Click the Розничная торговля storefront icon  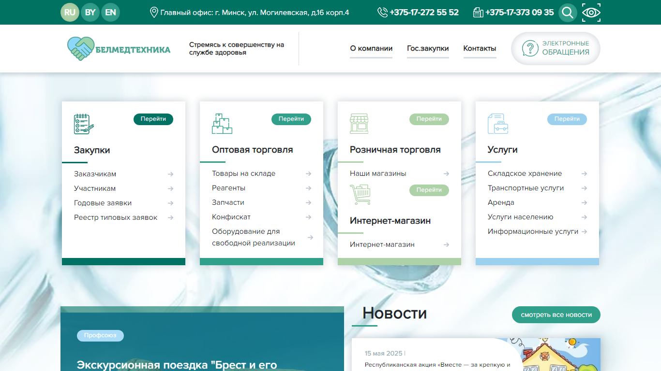click(x=359, y=124)
